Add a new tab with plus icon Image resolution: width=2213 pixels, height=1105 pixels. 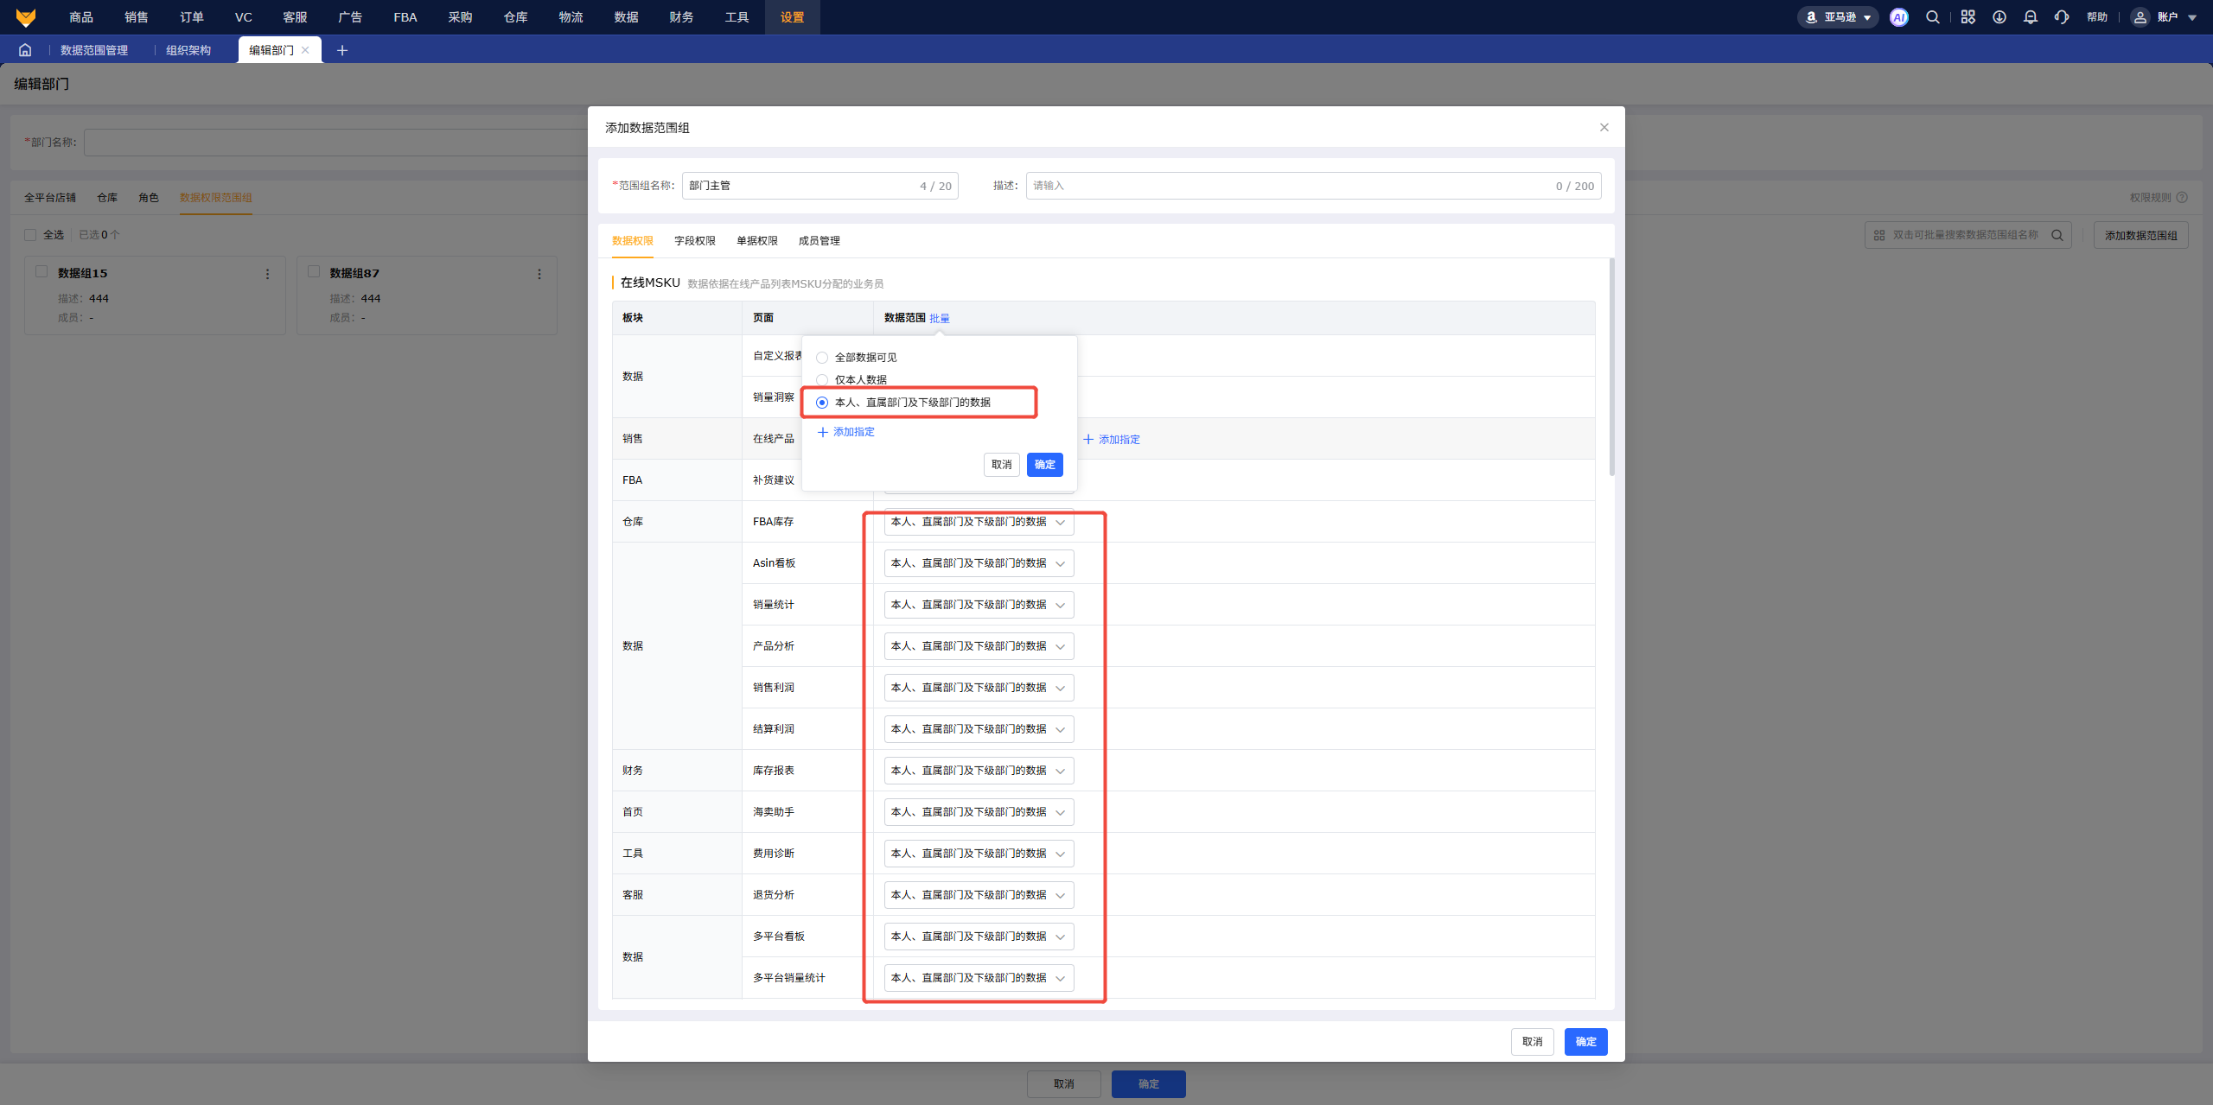click(x=342, y=50)
